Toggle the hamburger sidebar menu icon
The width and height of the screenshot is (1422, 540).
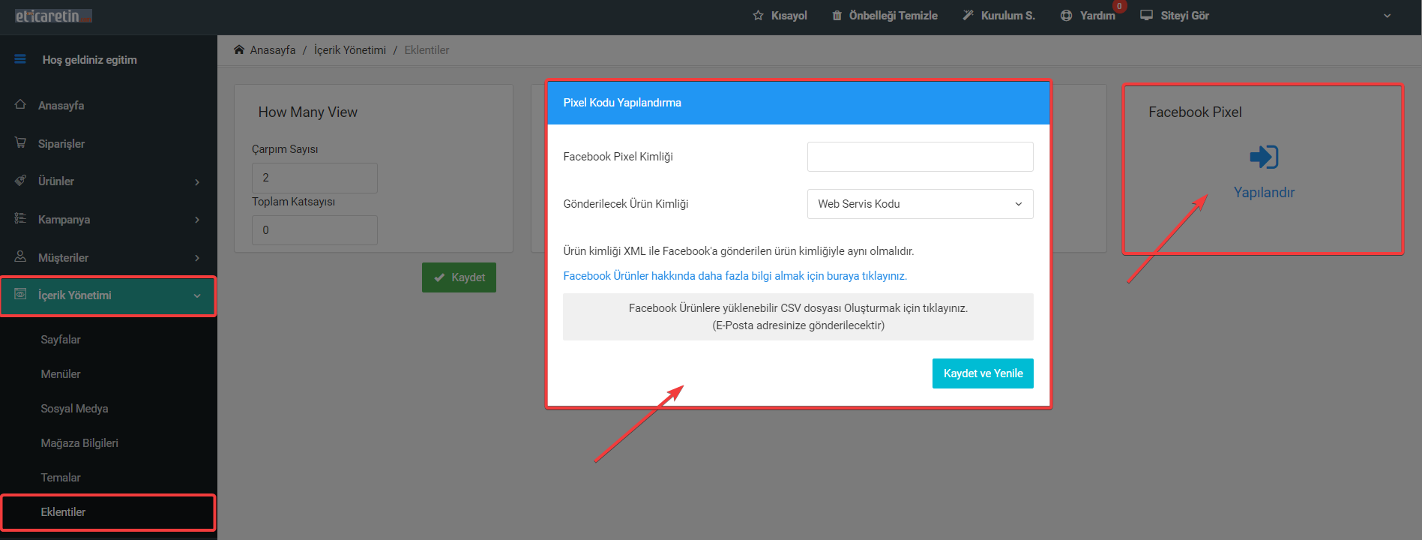click(20, 59)
